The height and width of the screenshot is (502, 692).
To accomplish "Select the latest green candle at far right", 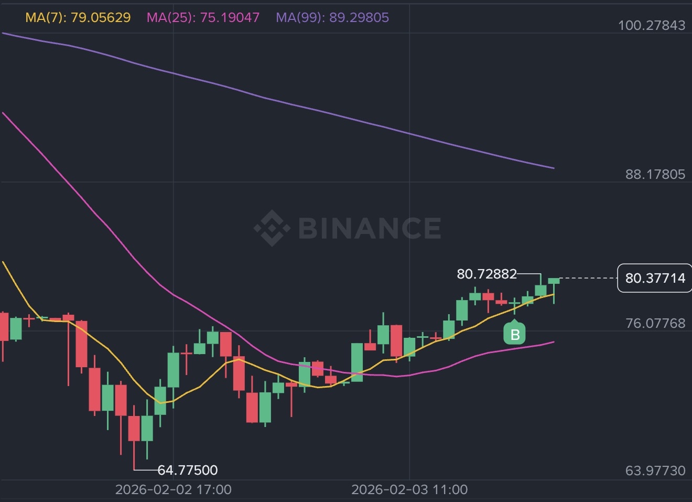I will tap(554, 281).
